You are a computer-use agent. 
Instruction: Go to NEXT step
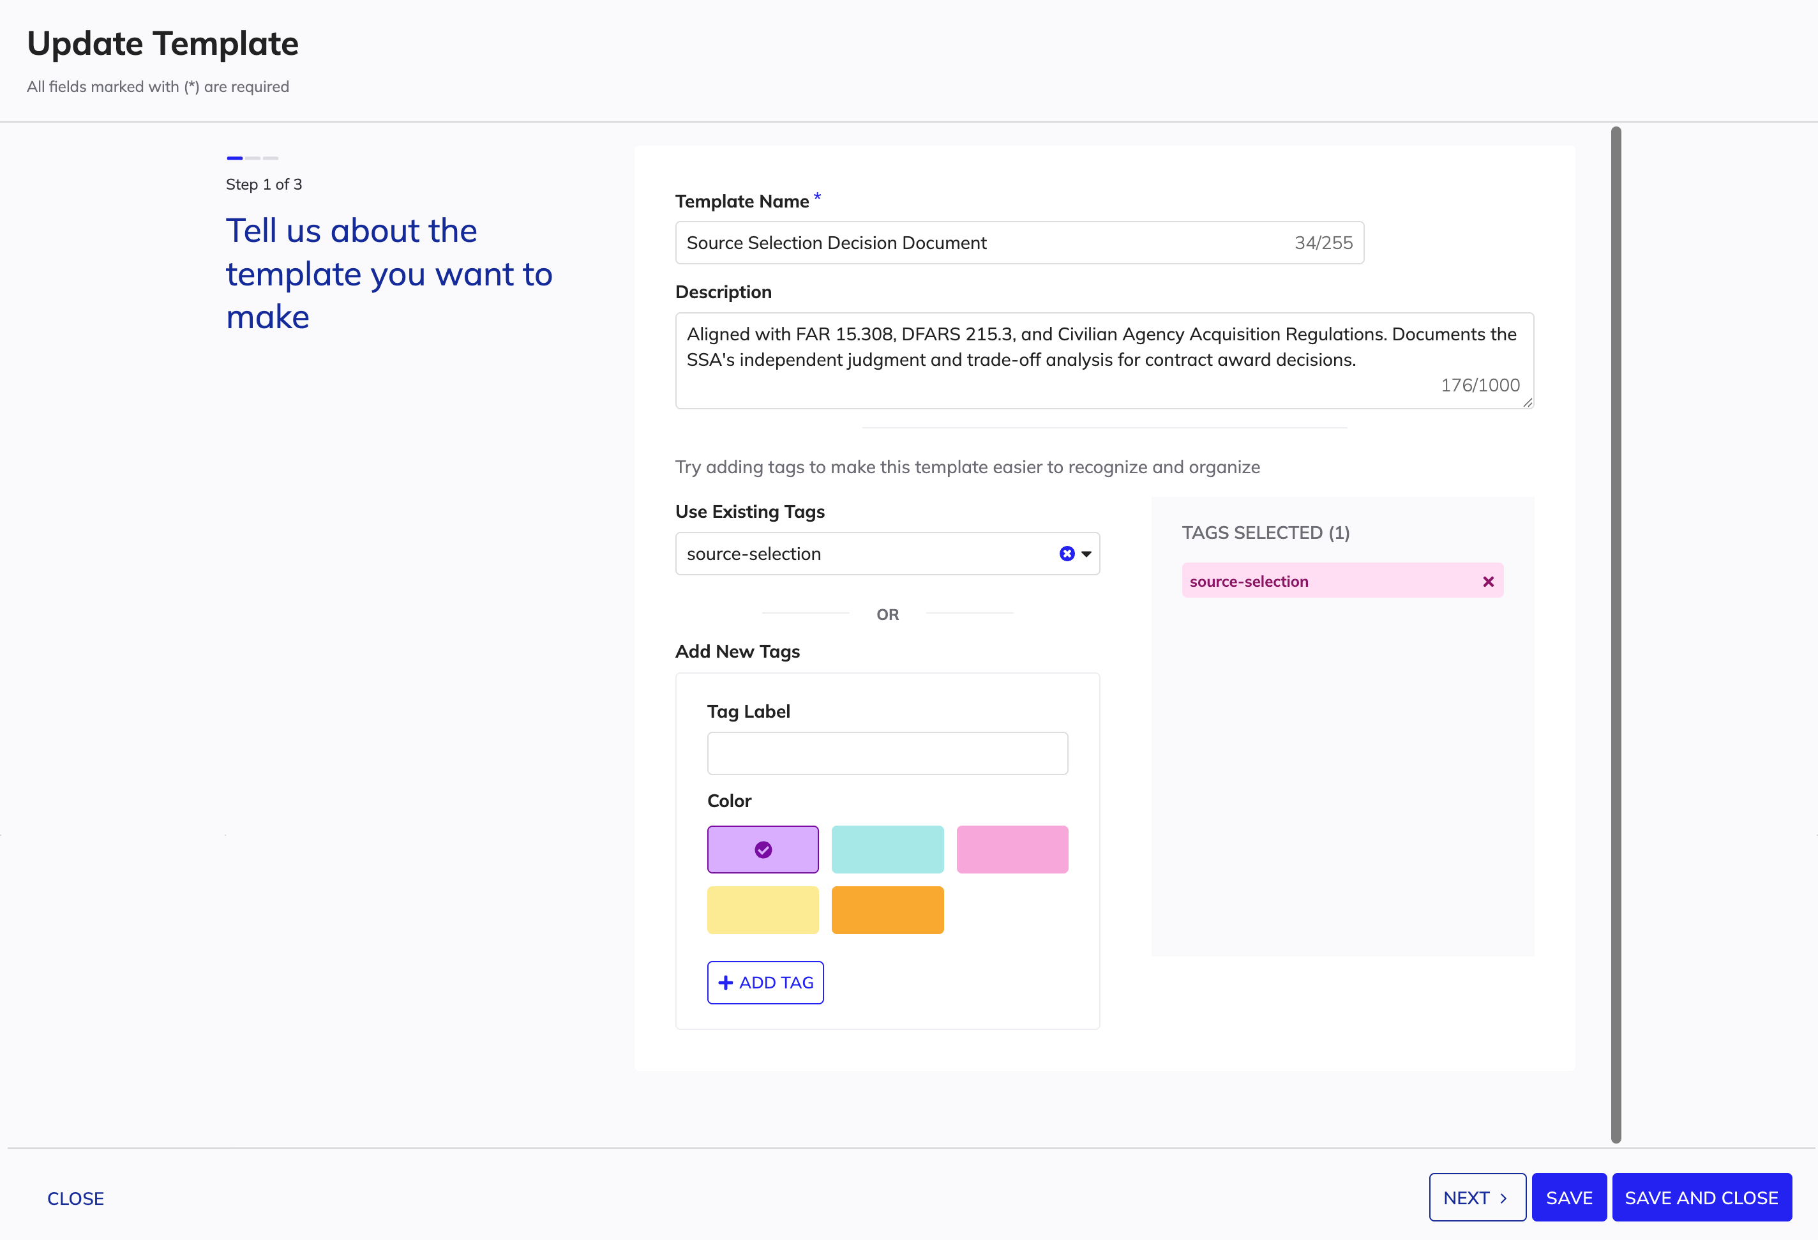tap(1477, 1197)
